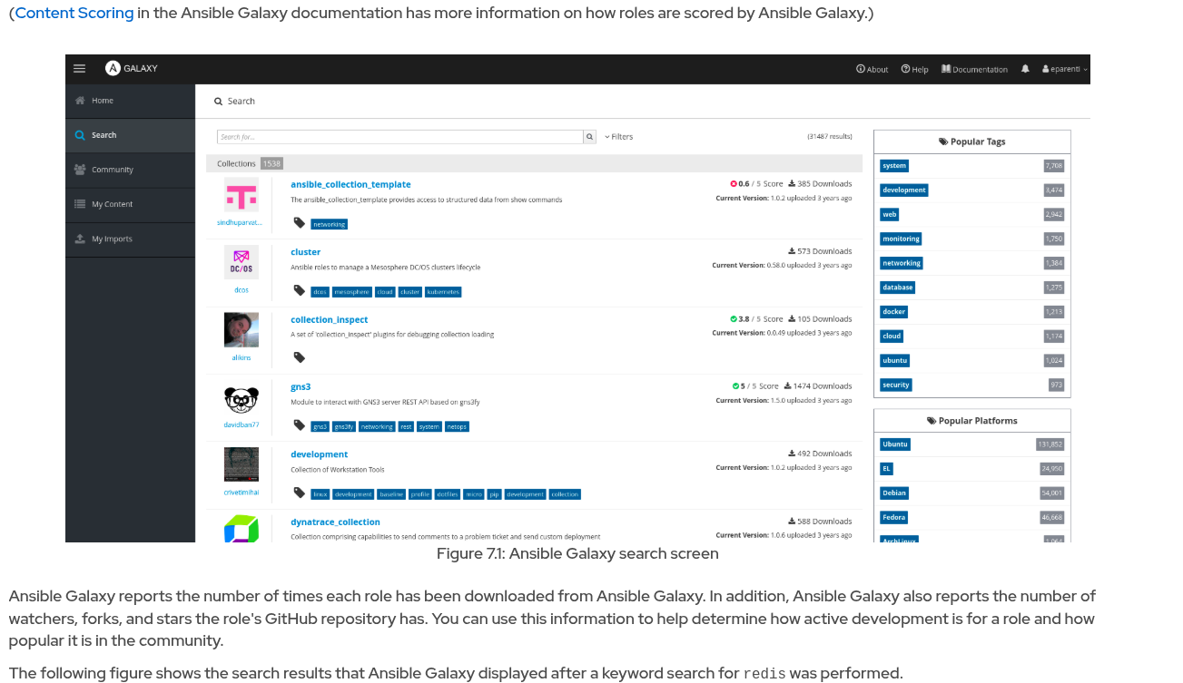Select the Ubuntu popular platform
Viewport: 1183px width, 683px height.
point(895,444)
